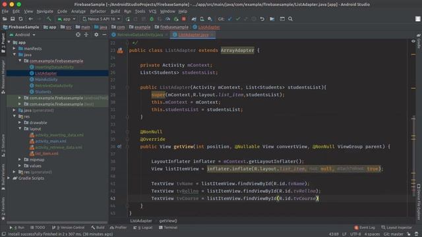Expand the values folder
Viewport: 422px width, 237px height.
tap(20, 166)
